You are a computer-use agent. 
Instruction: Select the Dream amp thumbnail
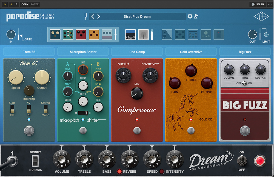tap(130, 35)
